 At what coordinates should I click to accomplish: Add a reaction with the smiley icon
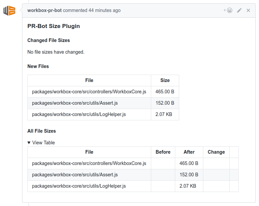coord(228,10)
